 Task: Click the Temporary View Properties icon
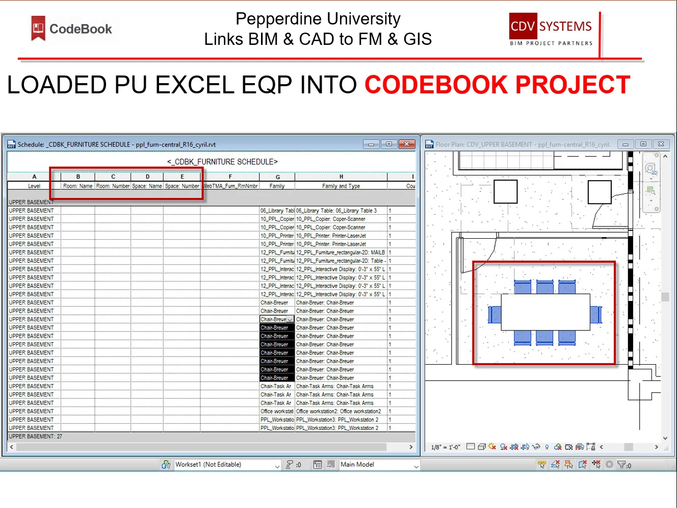pyautogui.click(x=569, y=447)
